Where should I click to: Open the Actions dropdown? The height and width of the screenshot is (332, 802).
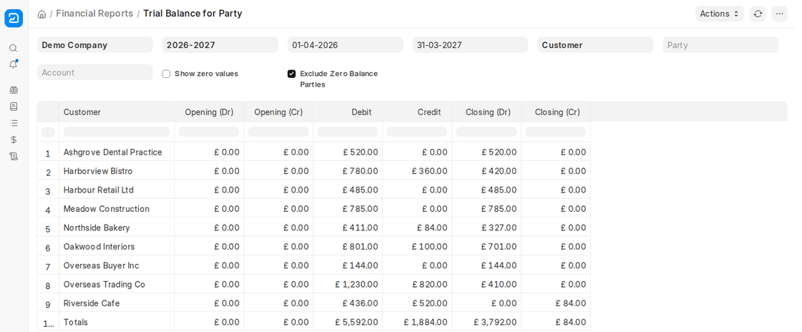click(x=720, y=14)
